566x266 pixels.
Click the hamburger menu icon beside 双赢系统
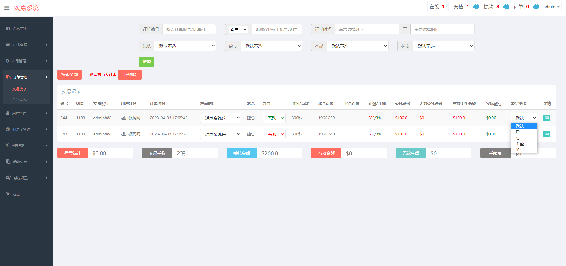point(7,8)
